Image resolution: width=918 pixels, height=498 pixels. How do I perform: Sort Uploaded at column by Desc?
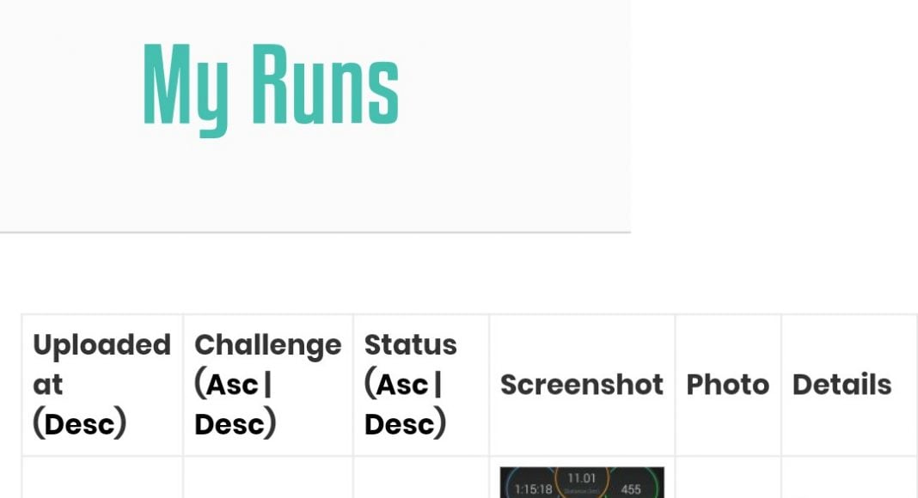(x=79, y=423)
